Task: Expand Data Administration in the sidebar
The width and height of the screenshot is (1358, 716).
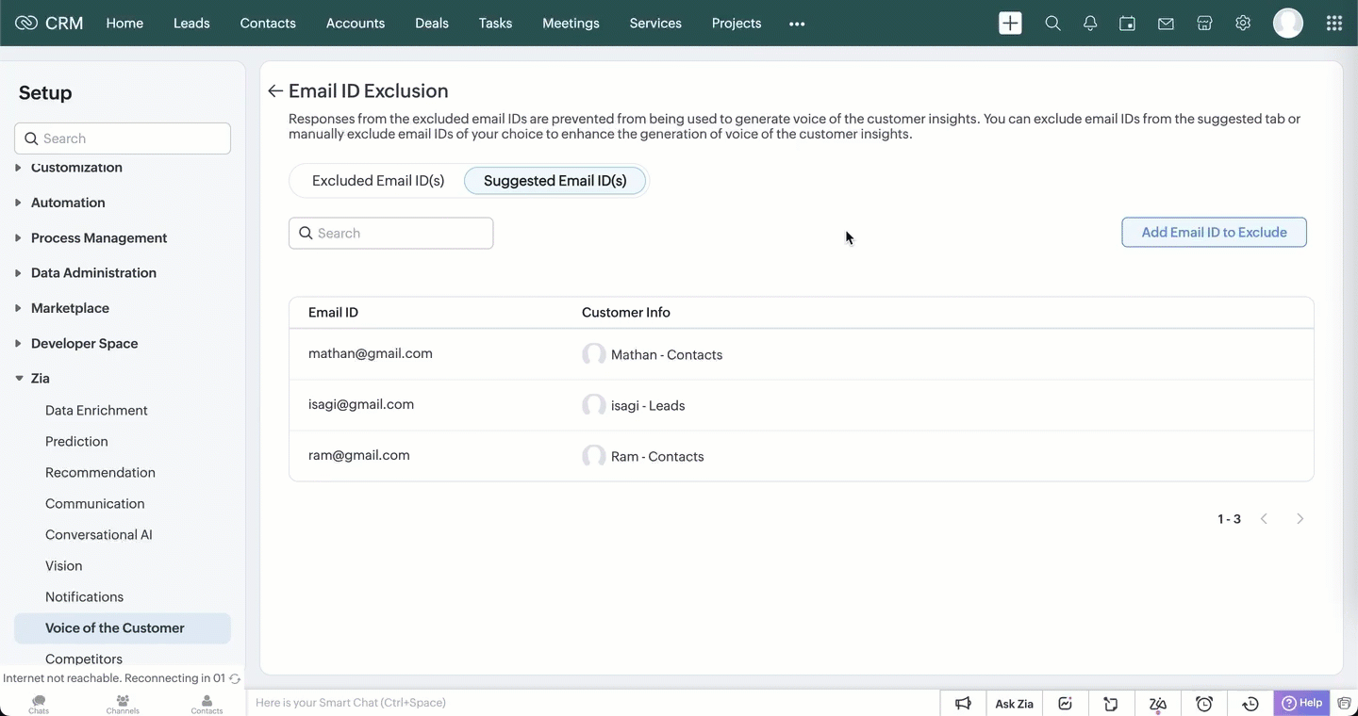Action: tap(93, 273)
